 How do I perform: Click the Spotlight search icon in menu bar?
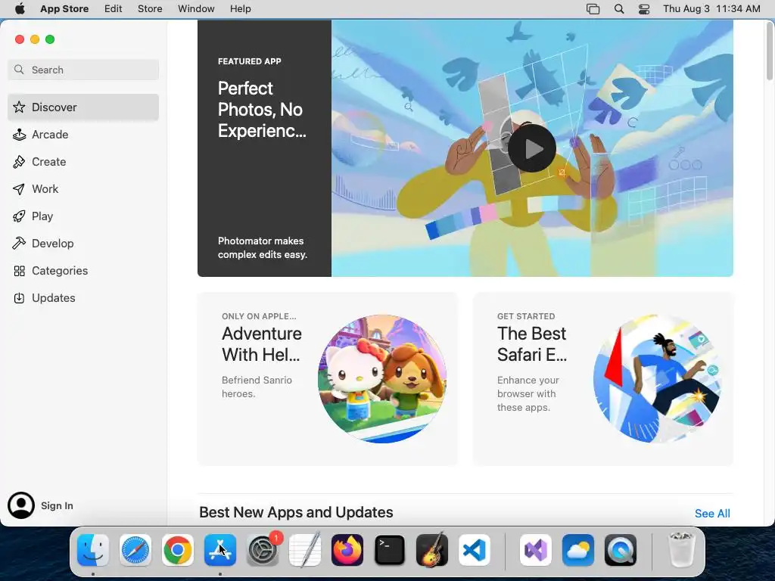[x=619, y=9]
